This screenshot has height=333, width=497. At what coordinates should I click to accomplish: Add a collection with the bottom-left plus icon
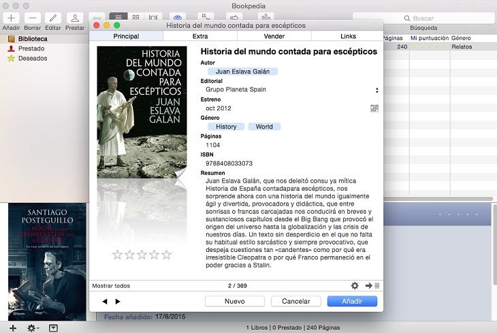point(13,328)
